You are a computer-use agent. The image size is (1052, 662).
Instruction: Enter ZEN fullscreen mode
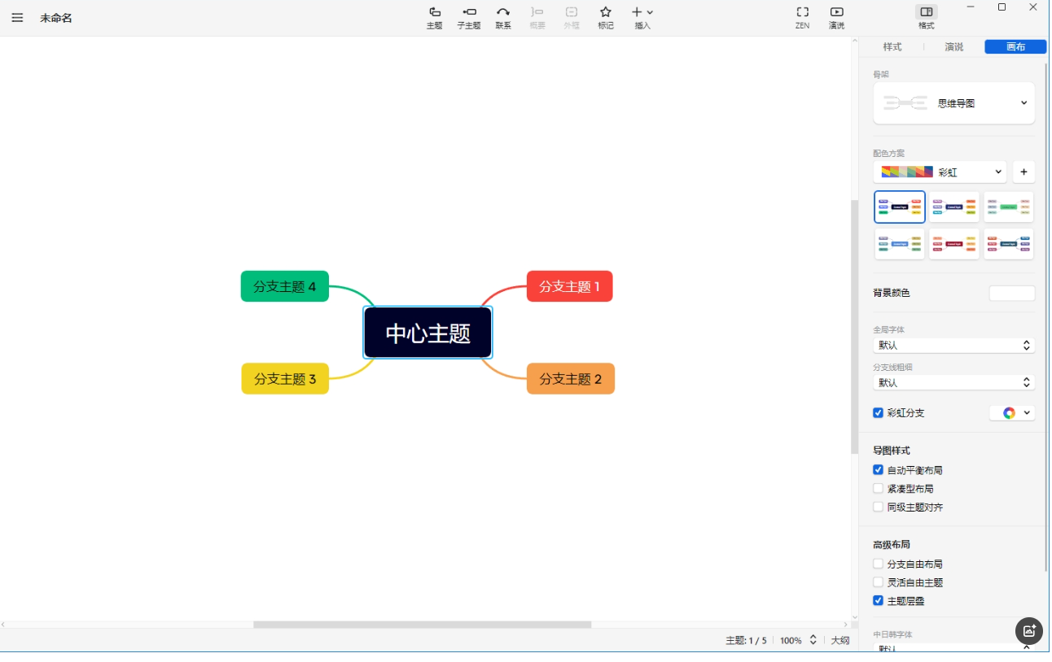pos(803,18)
